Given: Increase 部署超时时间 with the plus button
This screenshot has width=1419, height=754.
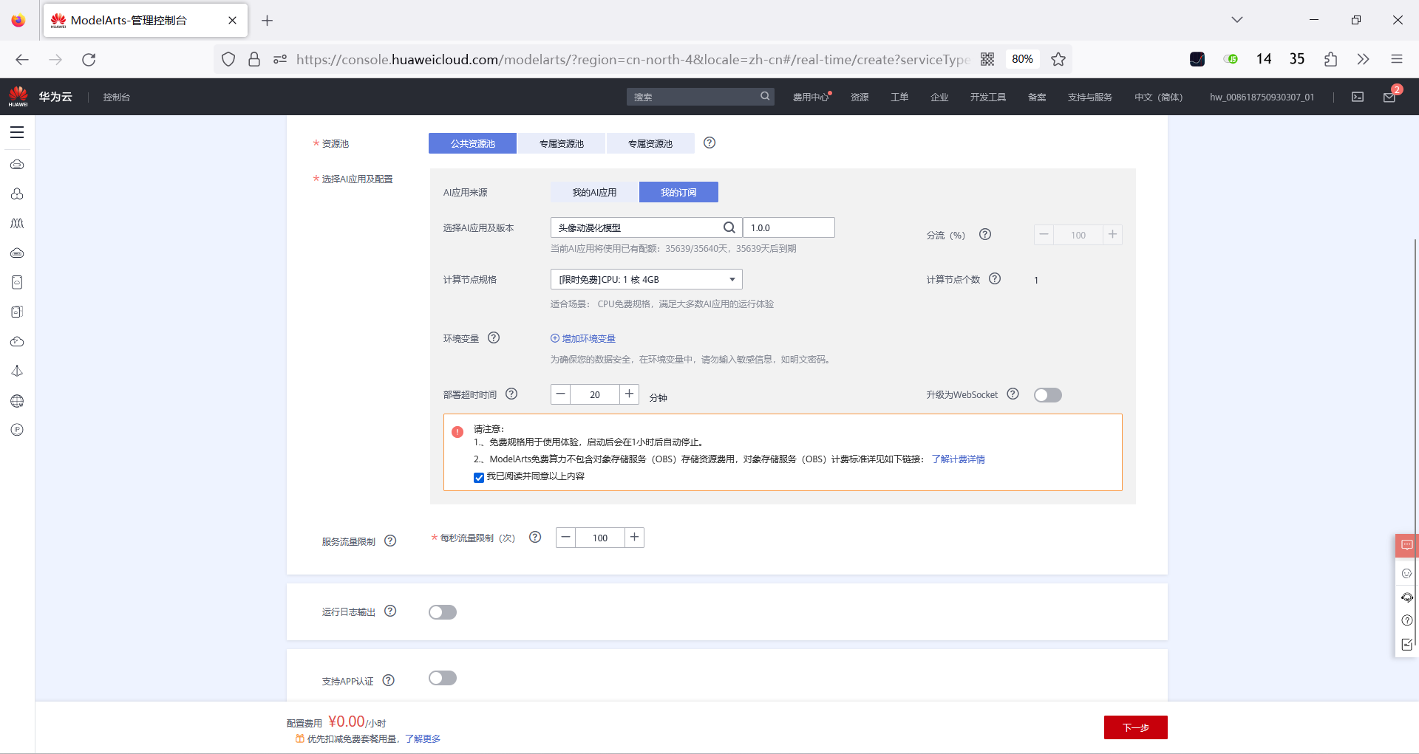Looking at the screenshot, I should coord(629,394).
